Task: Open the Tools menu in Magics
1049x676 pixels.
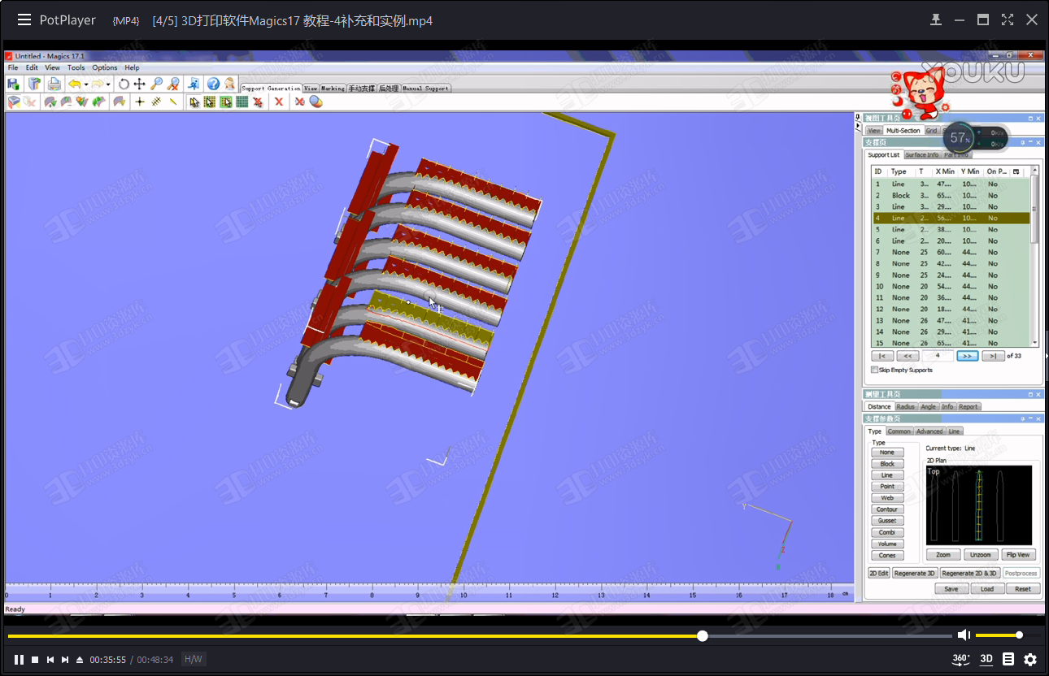Action: [76, 67]
